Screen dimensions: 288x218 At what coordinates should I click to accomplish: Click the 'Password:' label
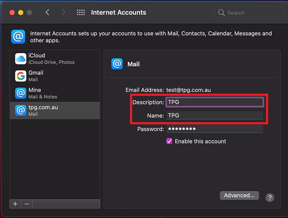point(151,129)
